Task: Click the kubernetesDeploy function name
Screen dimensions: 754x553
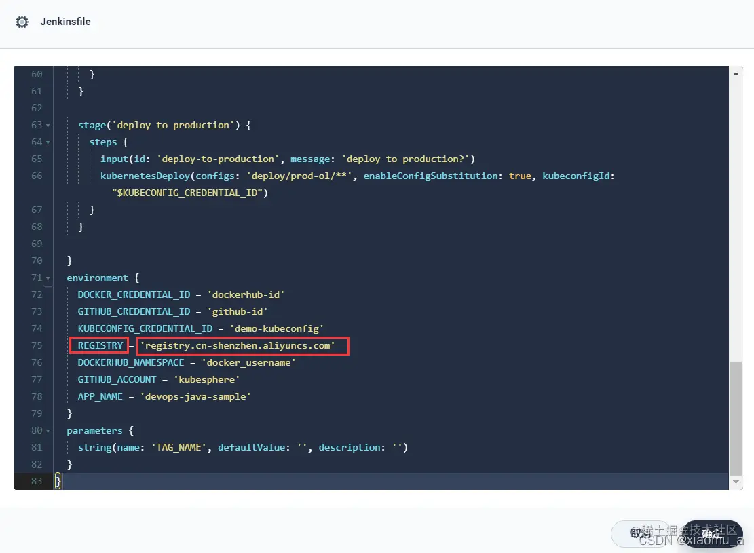Action: 145,176
